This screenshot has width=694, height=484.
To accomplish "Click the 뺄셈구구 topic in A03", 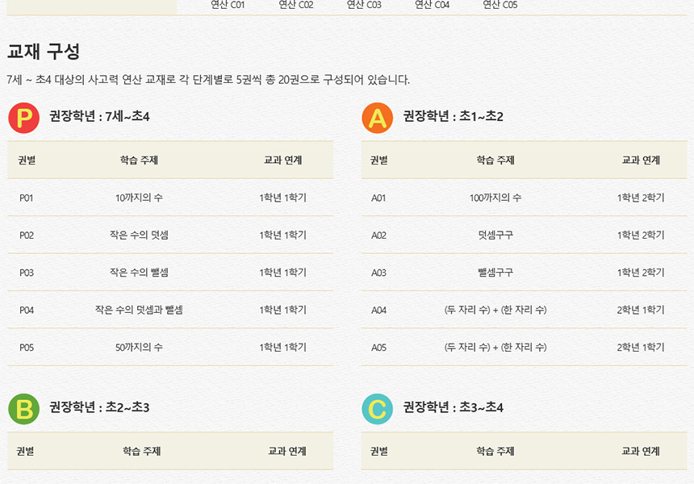I will pos(495,273).
